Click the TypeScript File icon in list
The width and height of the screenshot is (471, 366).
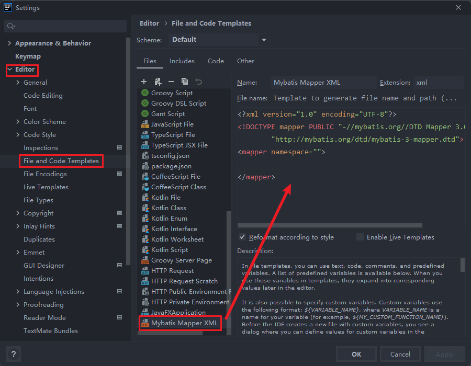[145, 135]
